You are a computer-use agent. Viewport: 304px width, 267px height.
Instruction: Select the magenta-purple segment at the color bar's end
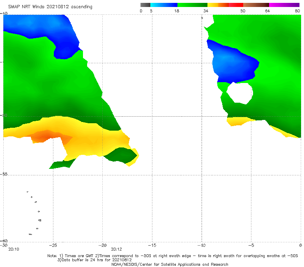click(284, 5)
